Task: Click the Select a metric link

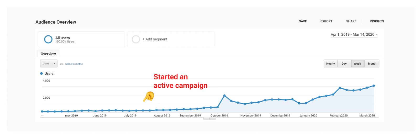Action: pyautogui.click(x=74, y=64)
